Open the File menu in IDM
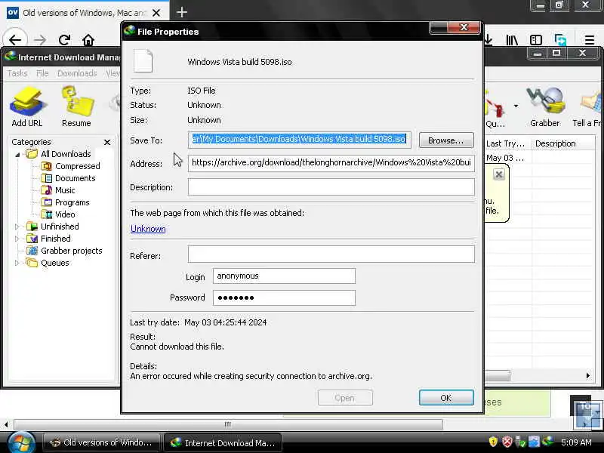604x453 pixels. (42, 72)
